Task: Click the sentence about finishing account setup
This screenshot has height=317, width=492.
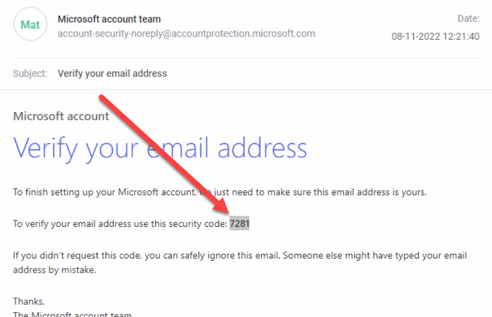Action: coord(220,192)
